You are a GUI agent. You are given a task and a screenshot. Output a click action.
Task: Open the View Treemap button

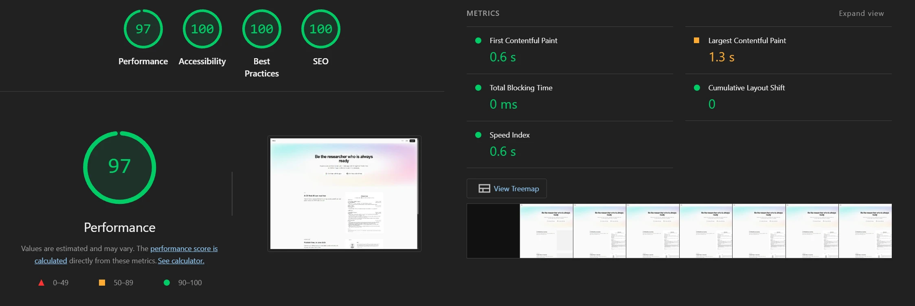[x=507, y=188]
